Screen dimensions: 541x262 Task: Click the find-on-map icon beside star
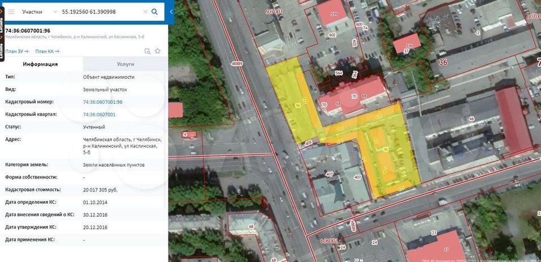pyautogui.click(x=148, y=51)
